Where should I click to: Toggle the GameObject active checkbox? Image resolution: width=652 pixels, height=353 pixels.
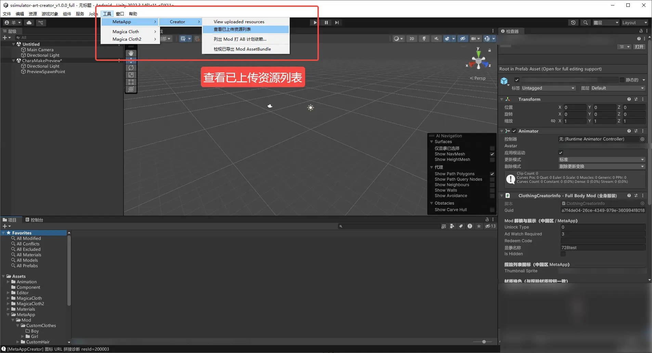pyautogui.click(x=517, y=80)
